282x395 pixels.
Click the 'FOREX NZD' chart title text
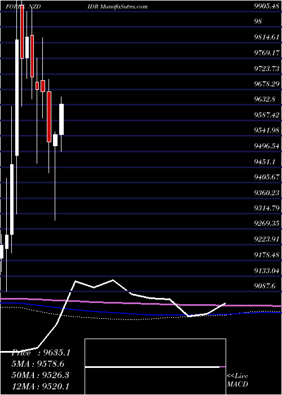pos(24,7)
